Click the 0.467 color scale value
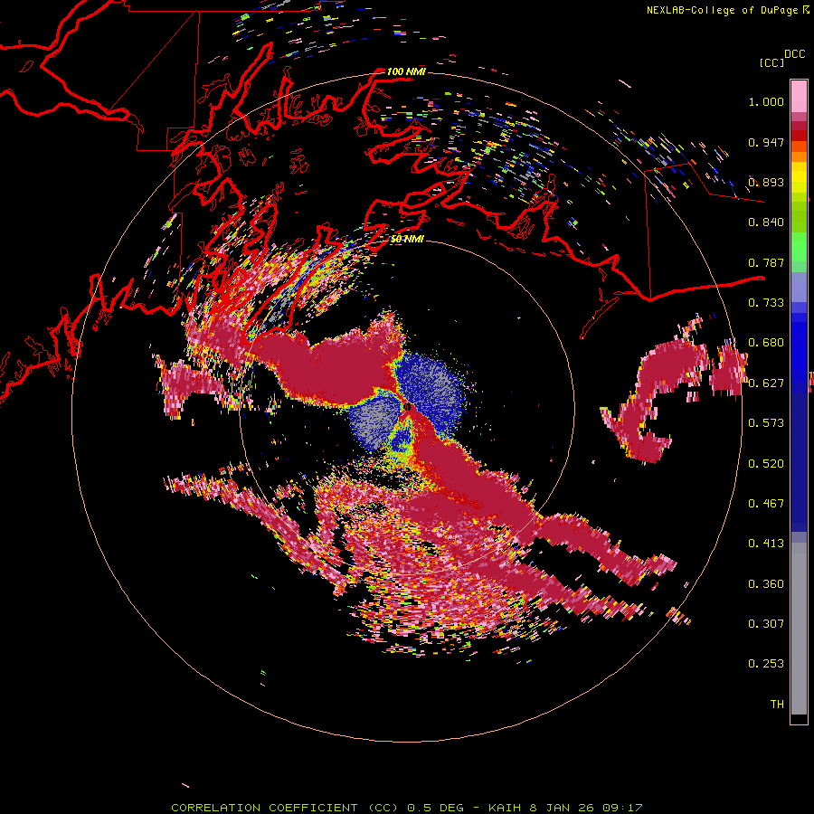Viewport: 814px width, 814px height. coord(766,504)
